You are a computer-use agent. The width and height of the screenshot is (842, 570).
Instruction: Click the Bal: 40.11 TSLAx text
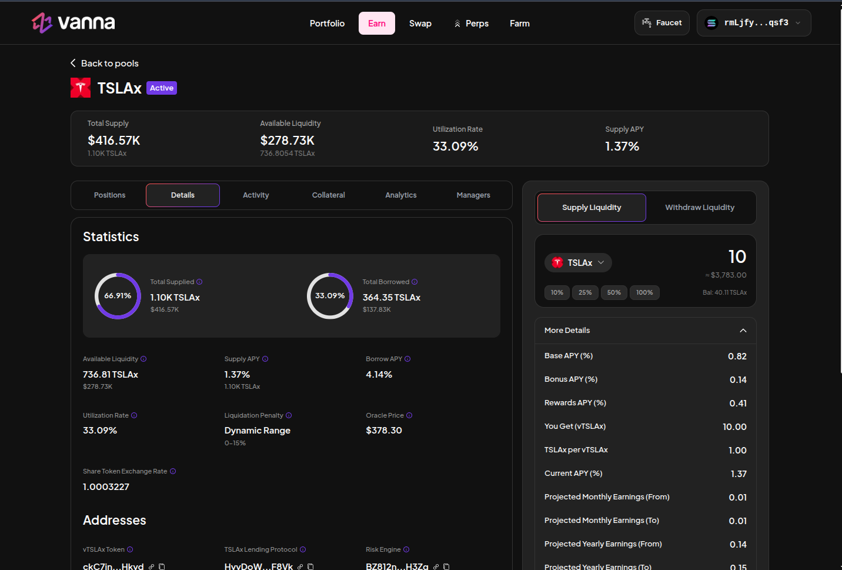tap(724, 292)
